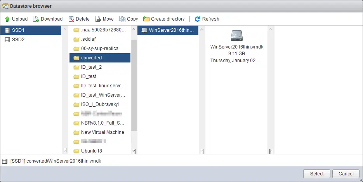
Task: Click the Create directory label
Action: pyautogui.click(x=168, y=19)
